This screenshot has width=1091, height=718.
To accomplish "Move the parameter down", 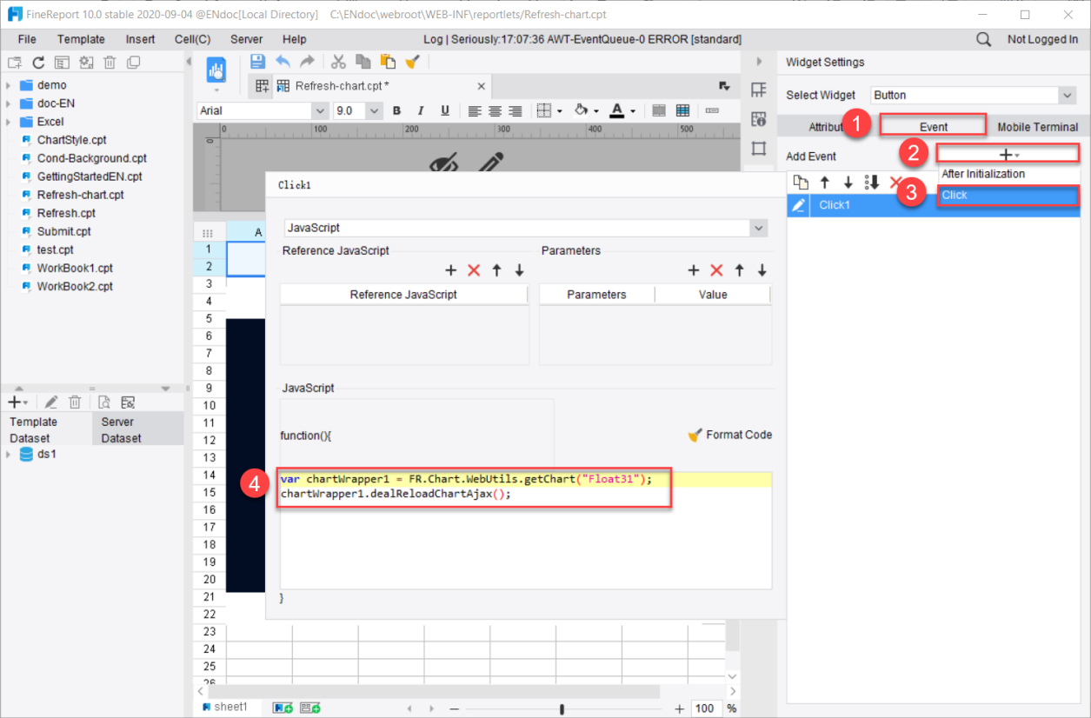I will point(762,270).
